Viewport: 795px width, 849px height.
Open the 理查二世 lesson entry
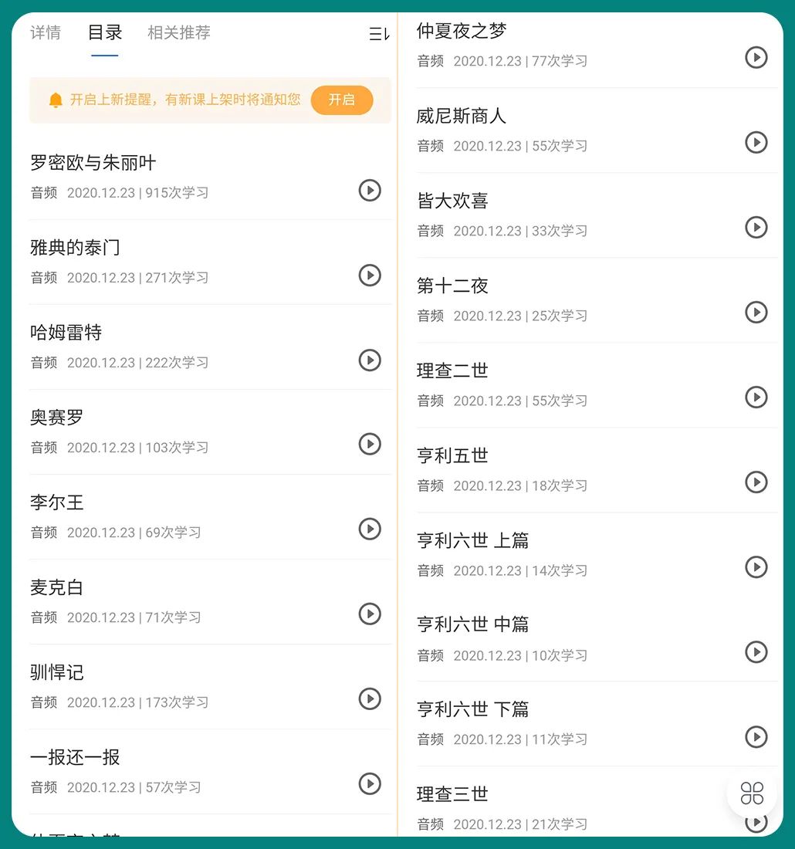coord(452,370)
